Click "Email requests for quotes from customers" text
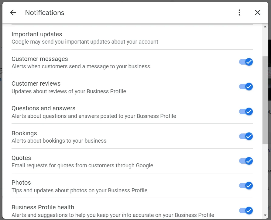This screenshot has width=271, height=220. click(x=82, y=165)
